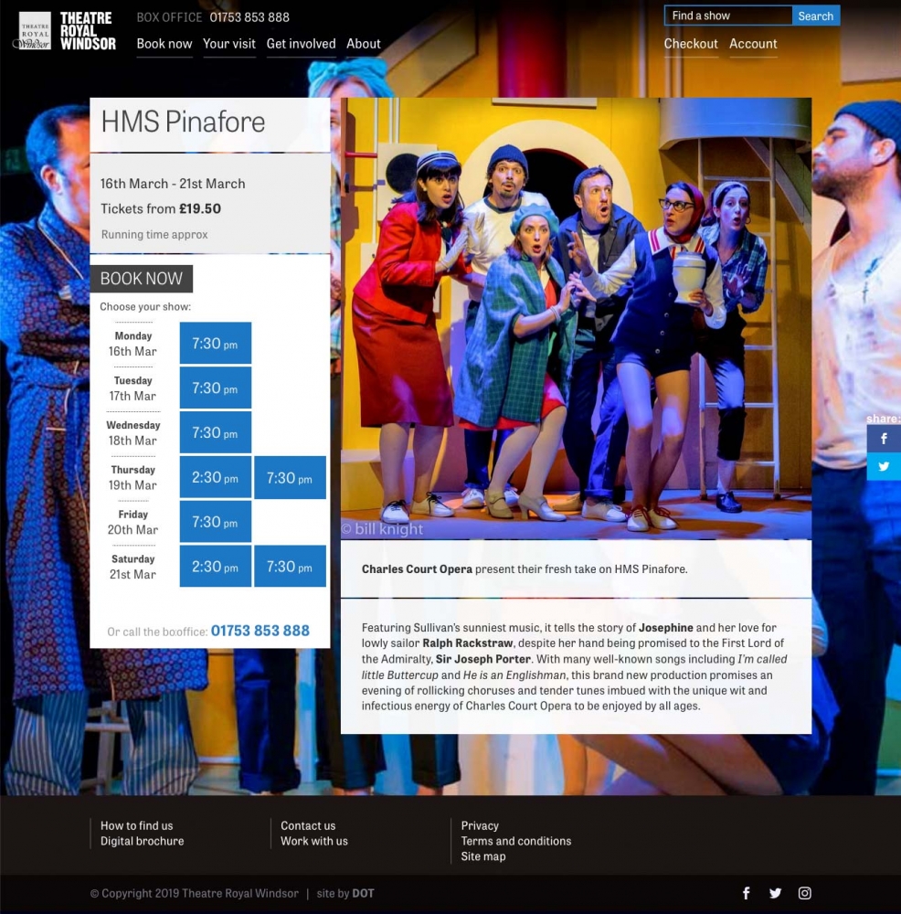
Task: Click the Find a show search field
Action: 728,16
